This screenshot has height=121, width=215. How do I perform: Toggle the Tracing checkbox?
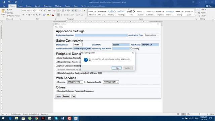point(131,48)
